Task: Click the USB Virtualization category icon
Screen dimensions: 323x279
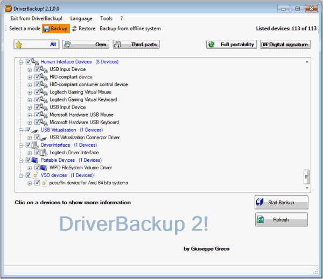Action: [35, 130]
